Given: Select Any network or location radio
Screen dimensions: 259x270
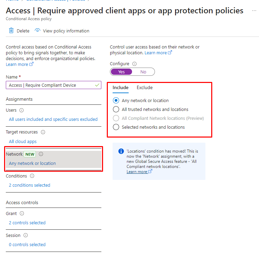Looking at the screenshot, I should click(116, 100).
